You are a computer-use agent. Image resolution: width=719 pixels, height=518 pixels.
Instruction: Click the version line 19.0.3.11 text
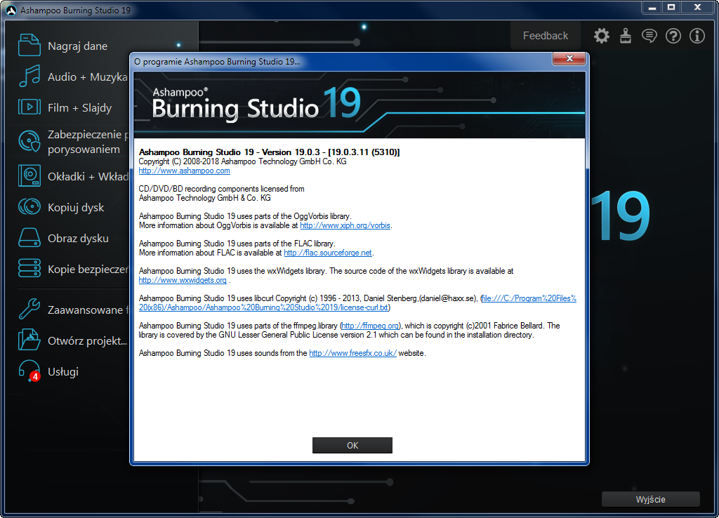pyautogui.click(x=269, y=152)
